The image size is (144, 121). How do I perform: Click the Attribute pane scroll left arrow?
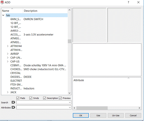point(74,108)
